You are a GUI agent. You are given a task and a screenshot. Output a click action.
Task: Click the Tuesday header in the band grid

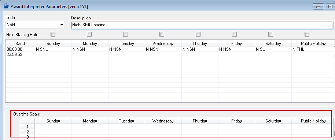126,43
